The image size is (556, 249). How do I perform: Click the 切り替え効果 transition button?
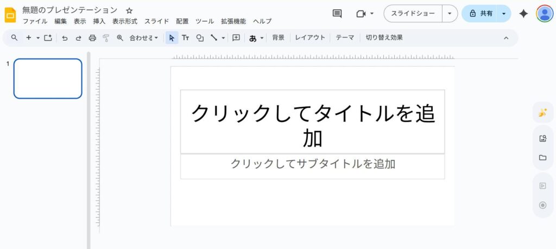click(384, 37)
